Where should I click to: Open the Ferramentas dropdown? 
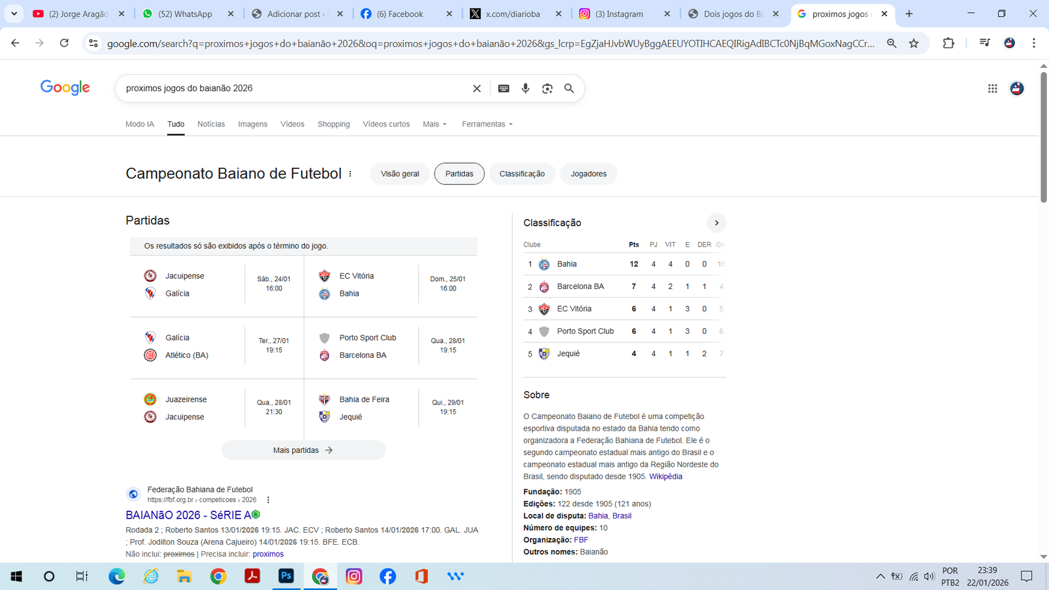click(486, 124)
